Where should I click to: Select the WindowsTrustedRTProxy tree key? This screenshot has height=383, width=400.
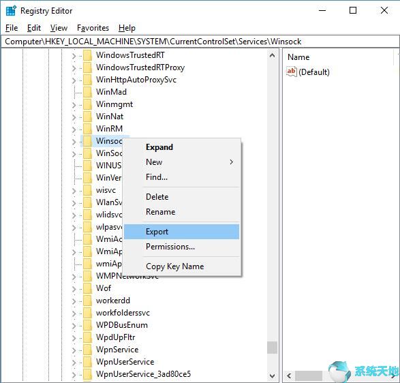pyautogui.click(x=140, y=67)
